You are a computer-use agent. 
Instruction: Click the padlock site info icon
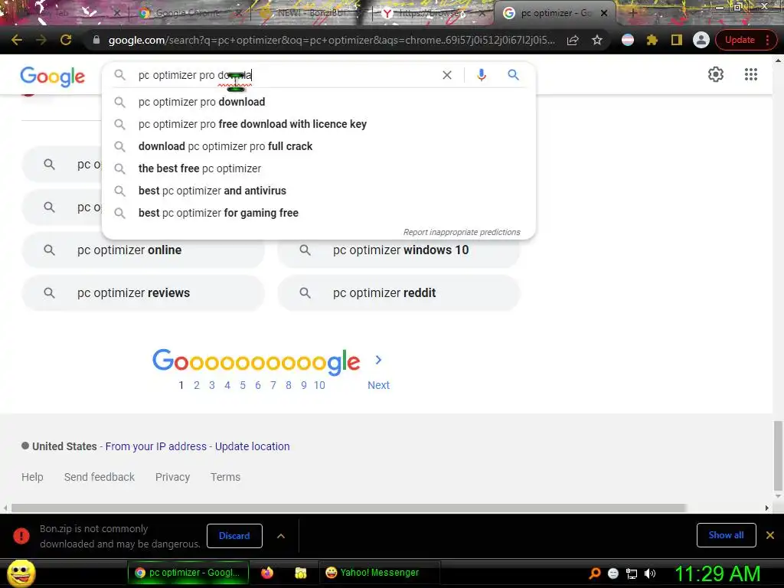coord(96,40)
